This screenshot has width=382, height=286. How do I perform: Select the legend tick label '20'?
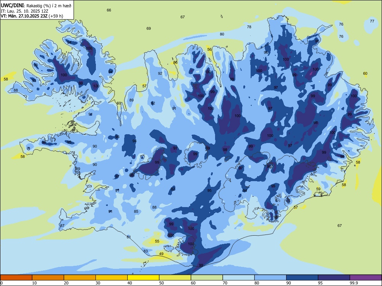click(66, 283)
